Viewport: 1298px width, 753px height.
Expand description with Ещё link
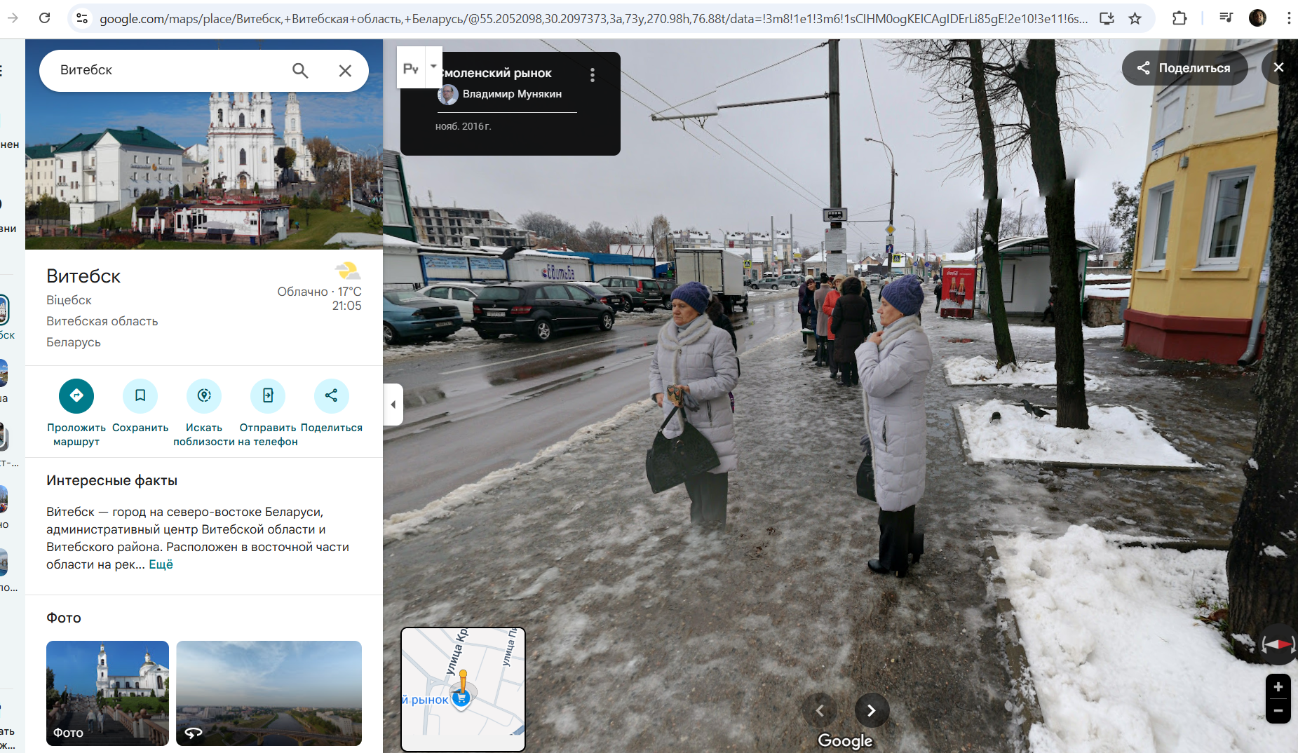click(x=161, y=564)
